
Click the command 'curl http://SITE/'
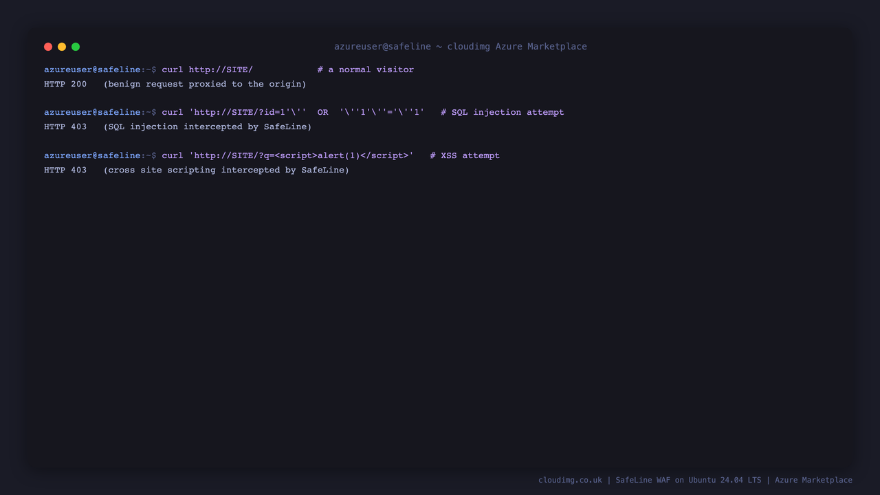(208, 69)
